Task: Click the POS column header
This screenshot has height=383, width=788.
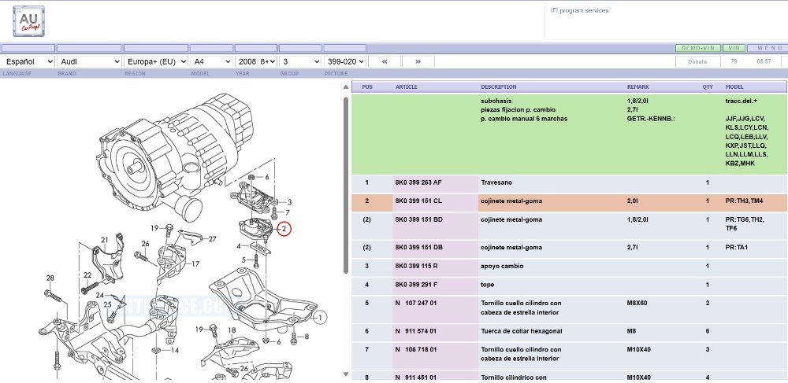Action: (367, 87)
